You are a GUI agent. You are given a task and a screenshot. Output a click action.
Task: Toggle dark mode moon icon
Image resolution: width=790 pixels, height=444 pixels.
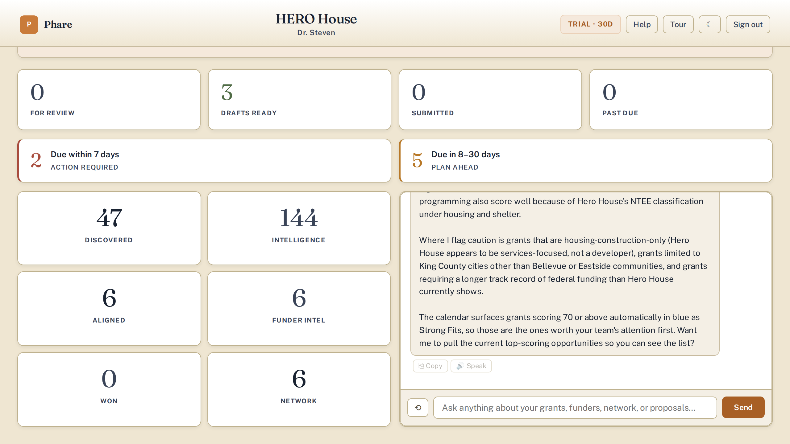pos(709,24)
